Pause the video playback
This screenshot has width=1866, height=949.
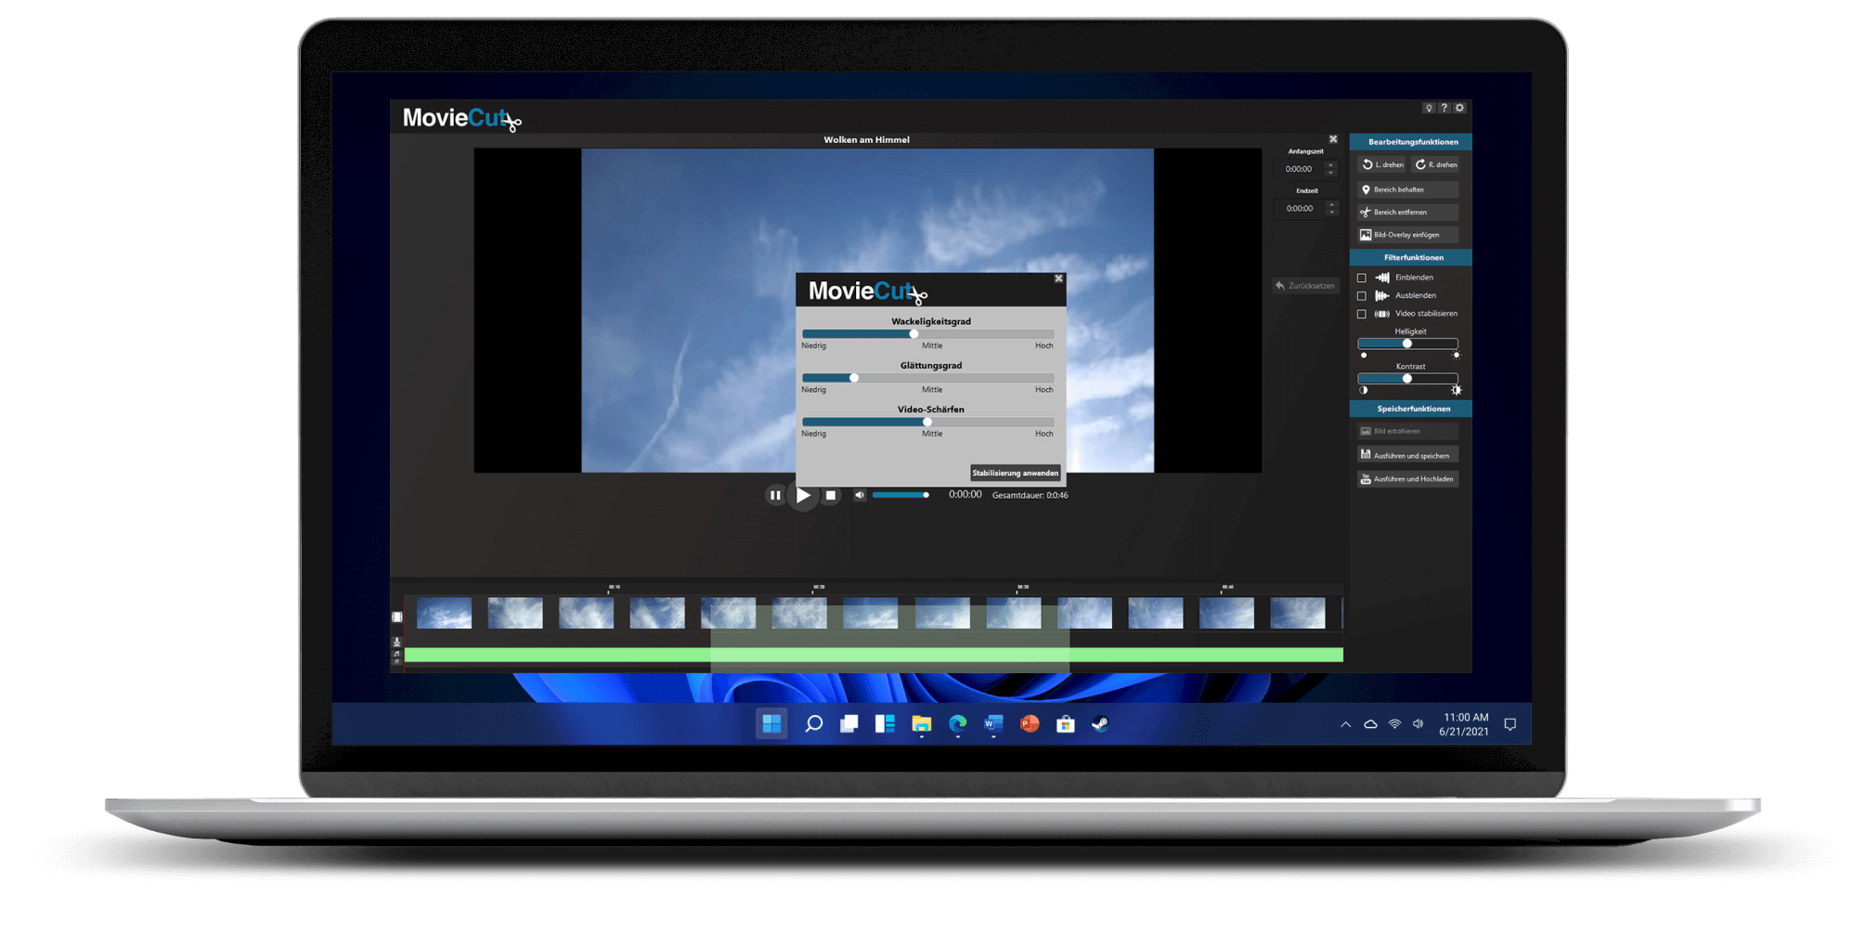[775, 495]
